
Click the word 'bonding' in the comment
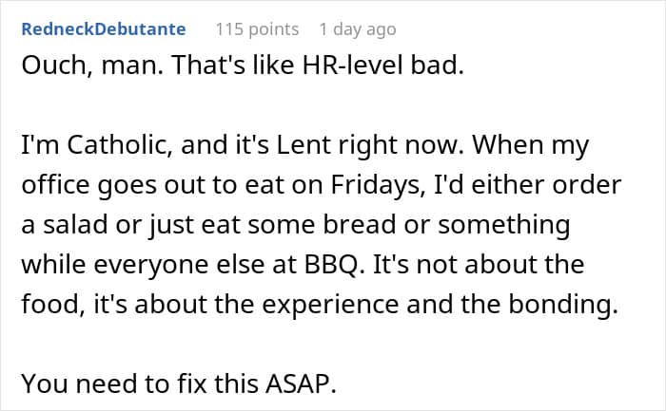click(x=563, y=305)
